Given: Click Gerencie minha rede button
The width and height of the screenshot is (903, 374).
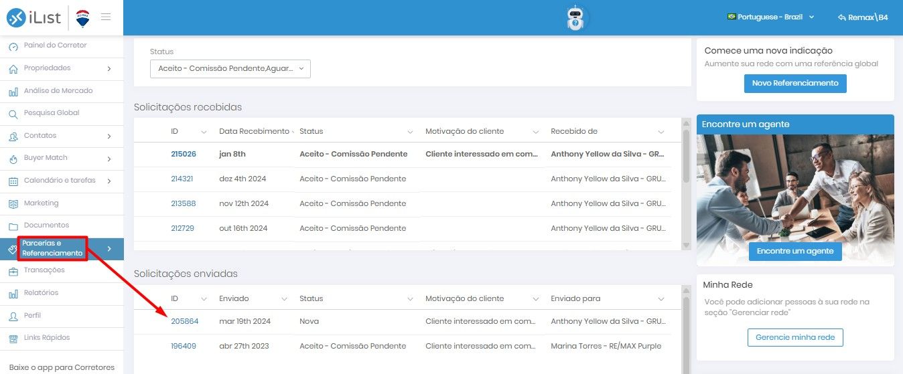Looking at the screenshot, I should [x=795, y=338].
